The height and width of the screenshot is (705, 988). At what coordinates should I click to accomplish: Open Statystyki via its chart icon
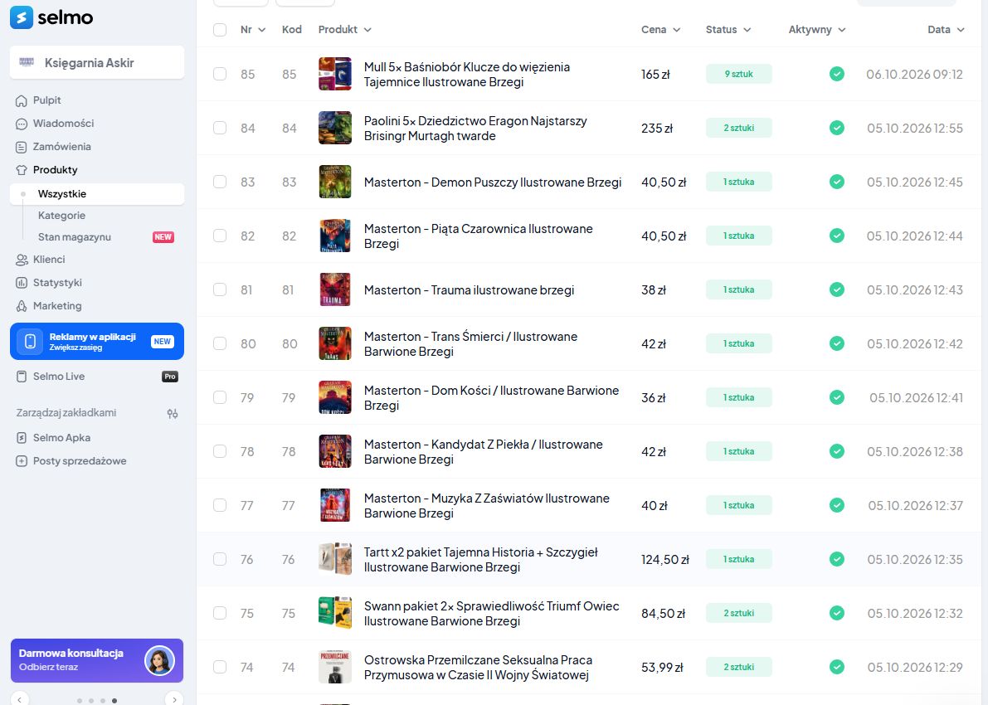[22, 283]
